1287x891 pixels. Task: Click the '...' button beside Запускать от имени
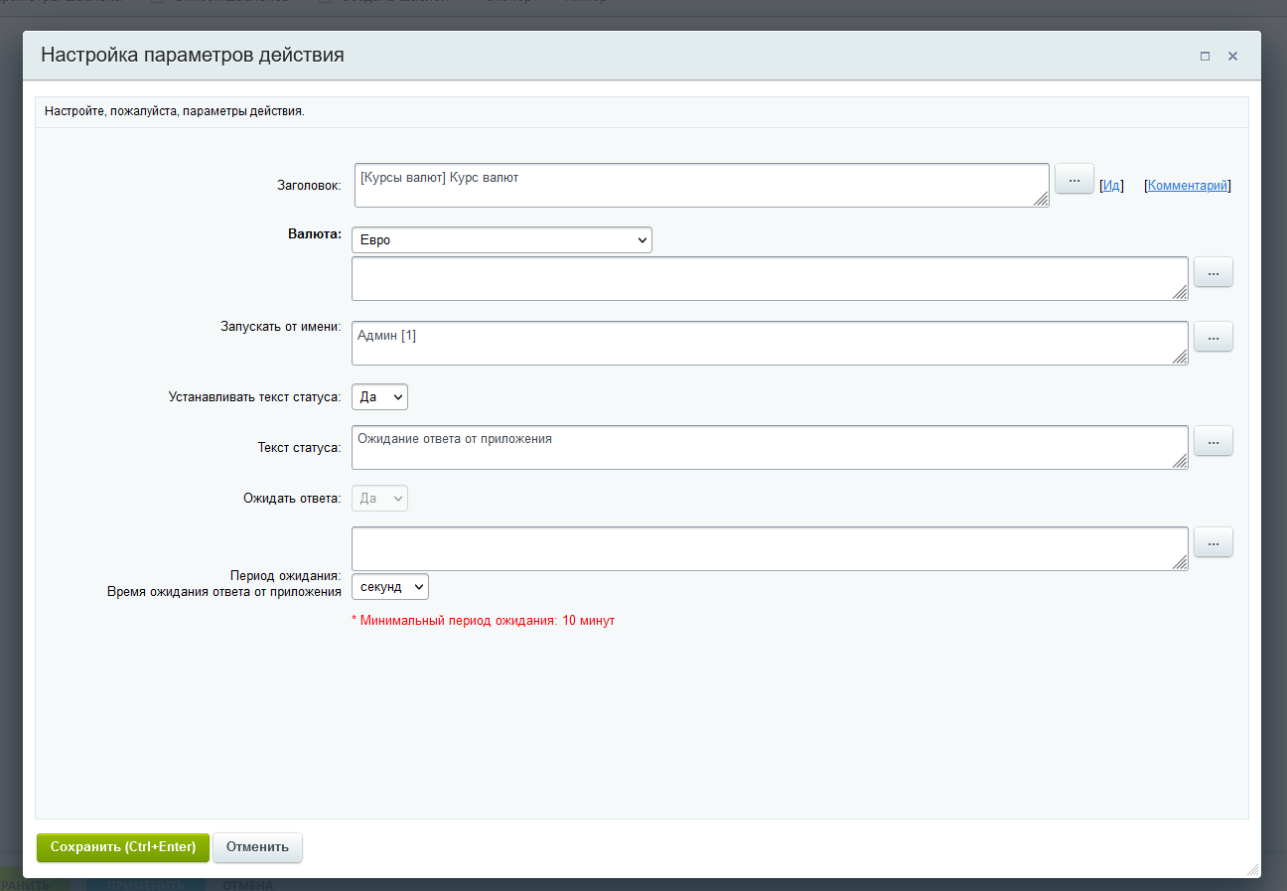[x=1213, y=337]
